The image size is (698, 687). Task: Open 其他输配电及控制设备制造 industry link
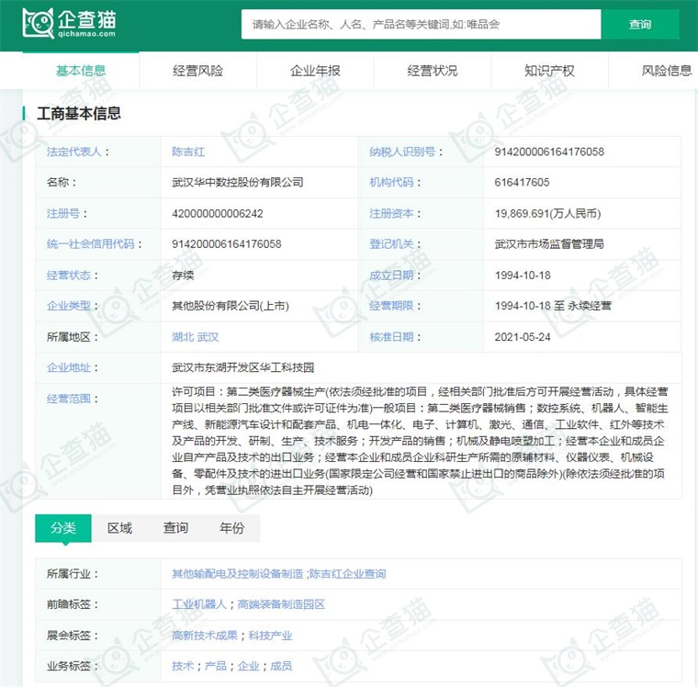point(237,574)
